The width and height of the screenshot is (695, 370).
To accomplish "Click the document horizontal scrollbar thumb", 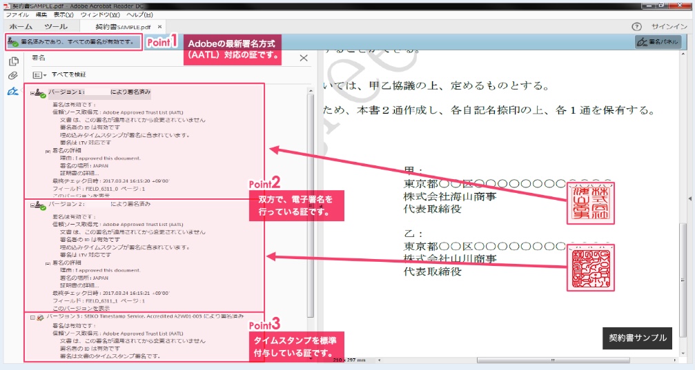I will point(553,360).
